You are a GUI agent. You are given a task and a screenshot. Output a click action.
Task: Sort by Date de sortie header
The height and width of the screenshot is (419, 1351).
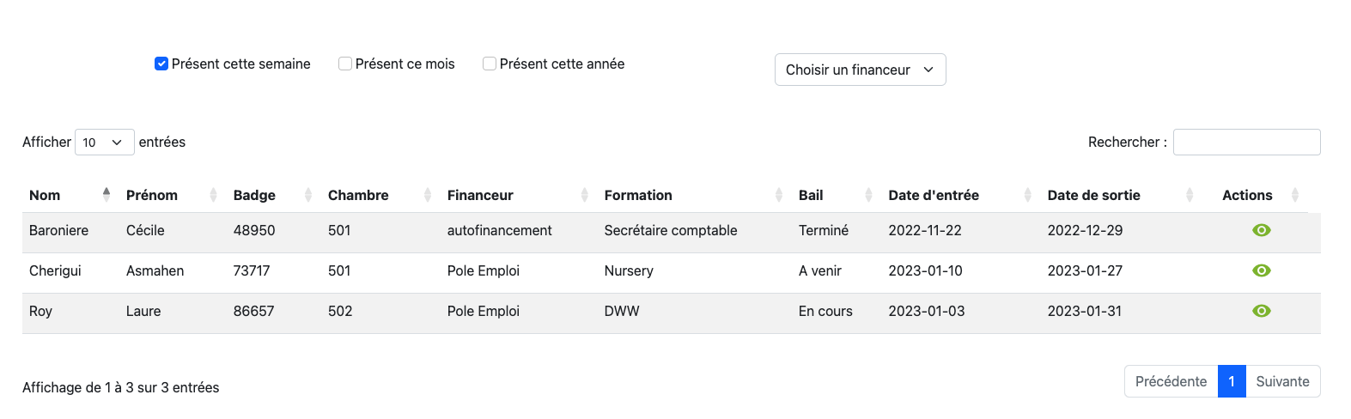pos(1093,195)
